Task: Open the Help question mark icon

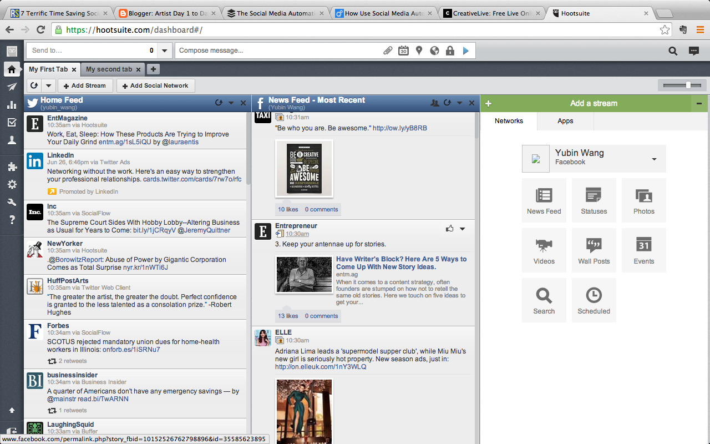Action: pyautogui.click(x=12, y=220)
